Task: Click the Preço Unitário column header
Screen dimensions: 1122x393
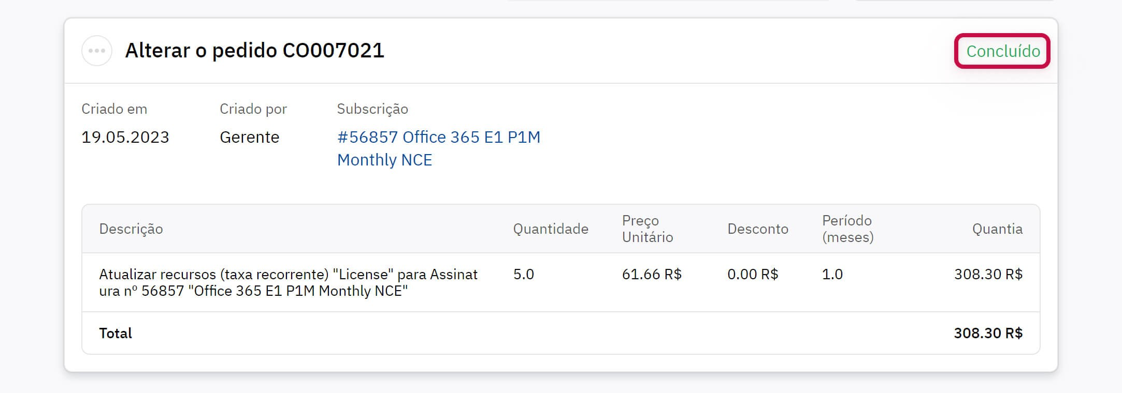Action: tap(648, 229)
